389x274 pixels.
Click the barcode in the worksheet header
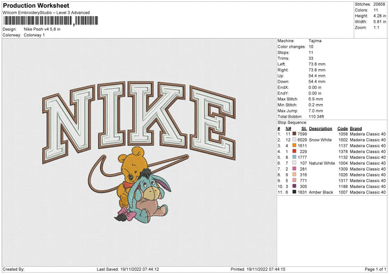point(51,21)
